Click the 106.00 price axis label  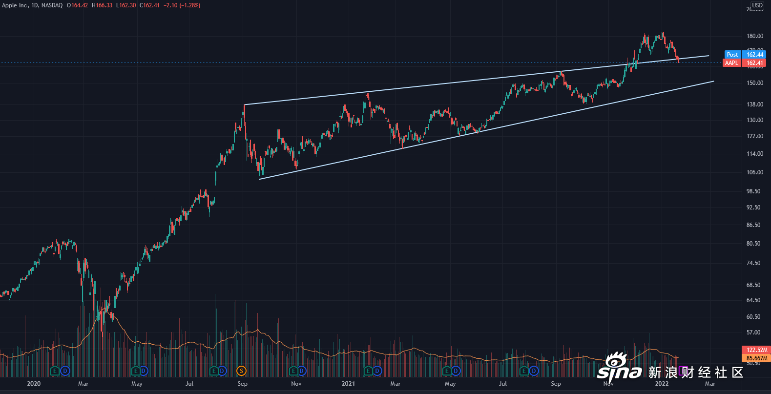tap(755, 172)
